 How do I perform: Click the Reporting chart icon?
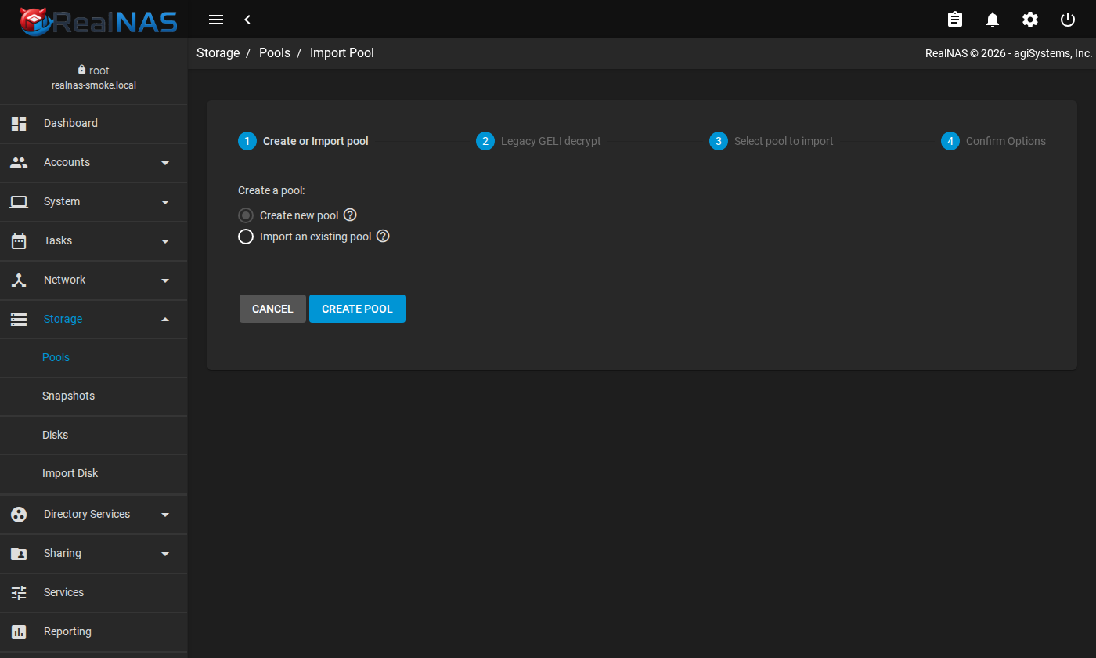(19, 631)
